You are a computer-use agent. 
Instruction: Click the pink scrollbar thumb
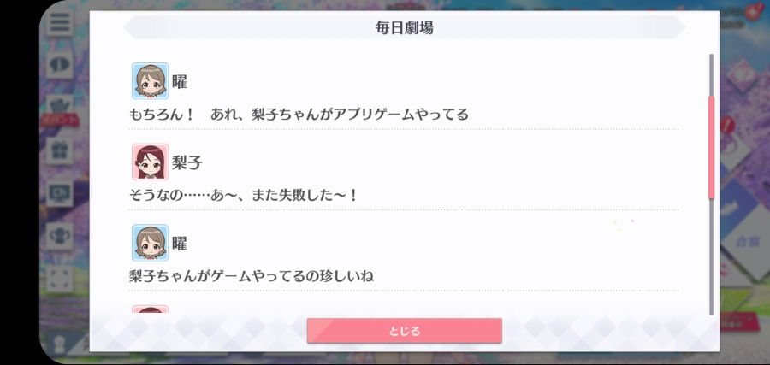click(x=711, y=147)
